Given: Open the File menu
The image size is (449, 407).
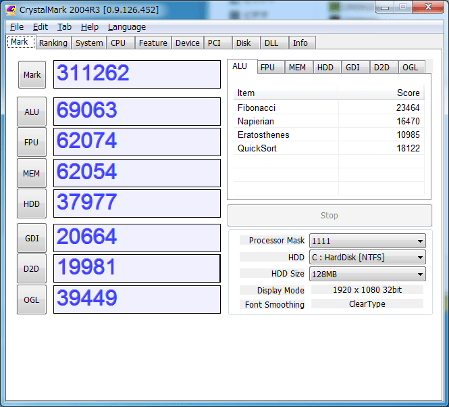Looking at the screenshot, I should (17, 27).
